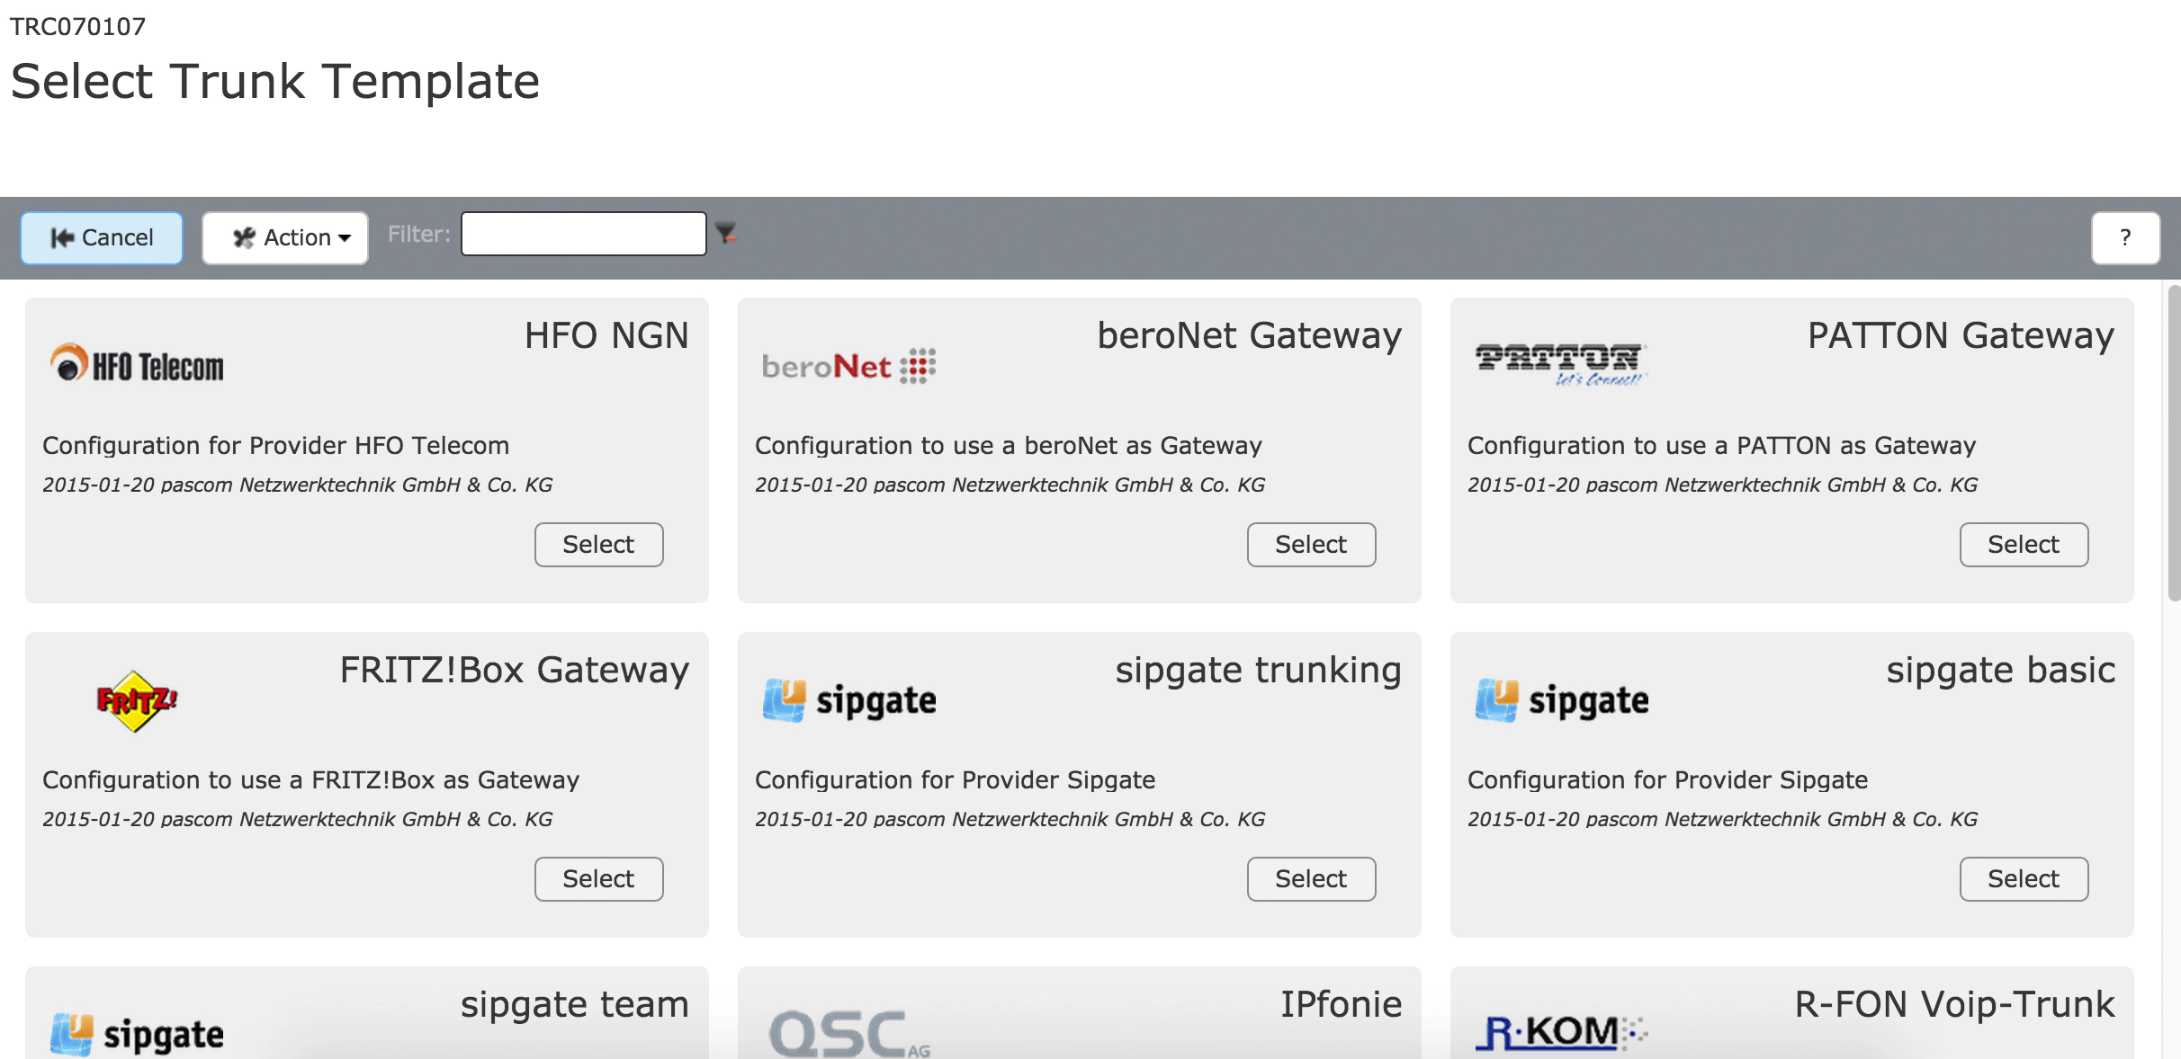2181x1059 pixels.
Task: Click 'Configuration to use a PATTON as Gateway'
Action: [1722, 446]
